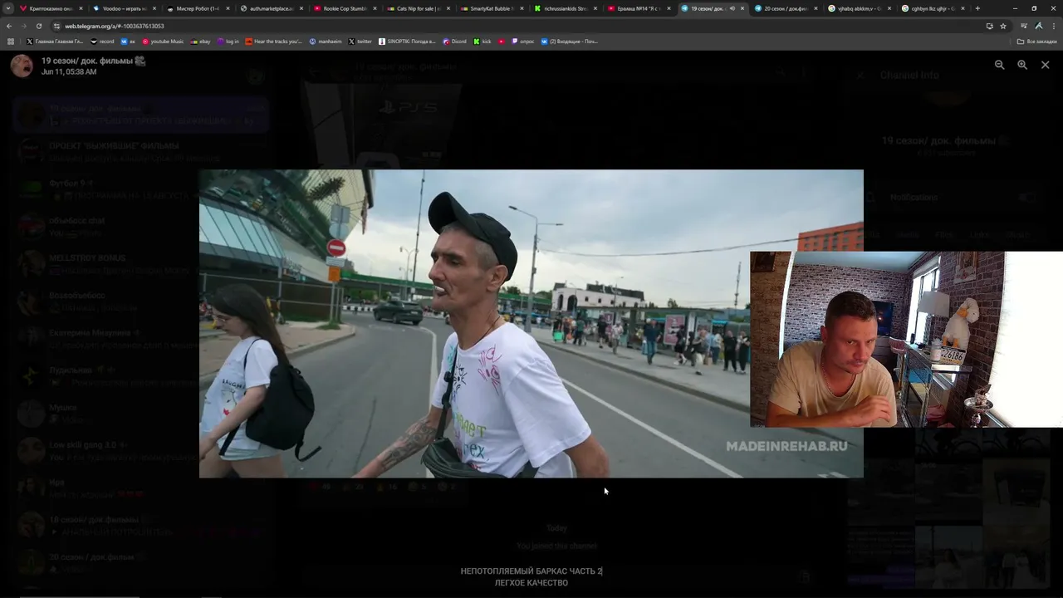Open the YouTube icon bookmark after kick
This screenshot has height=598, width=1063.
(502, 42)
